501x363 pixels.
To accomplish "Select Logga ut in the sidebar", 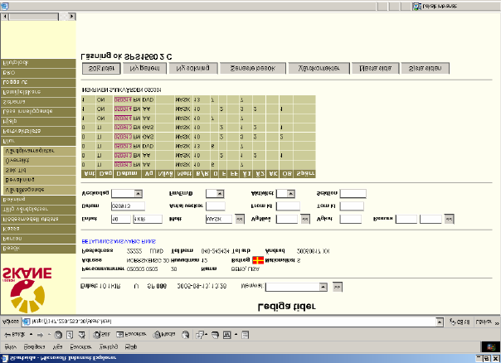I will click(38, 82).
